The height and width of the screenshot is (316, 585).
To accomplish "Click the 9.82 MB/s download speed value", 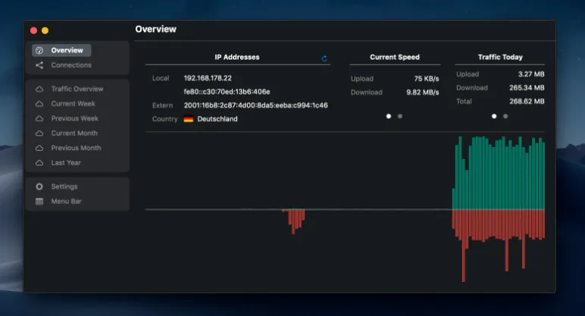I will click(423, 92).
